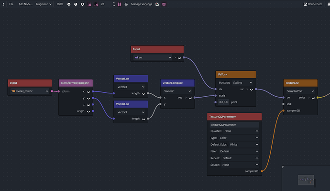The height and width of the screenshot is (191, 330).
Task: Click the show generated shader code icon
Action: (157, 4)
